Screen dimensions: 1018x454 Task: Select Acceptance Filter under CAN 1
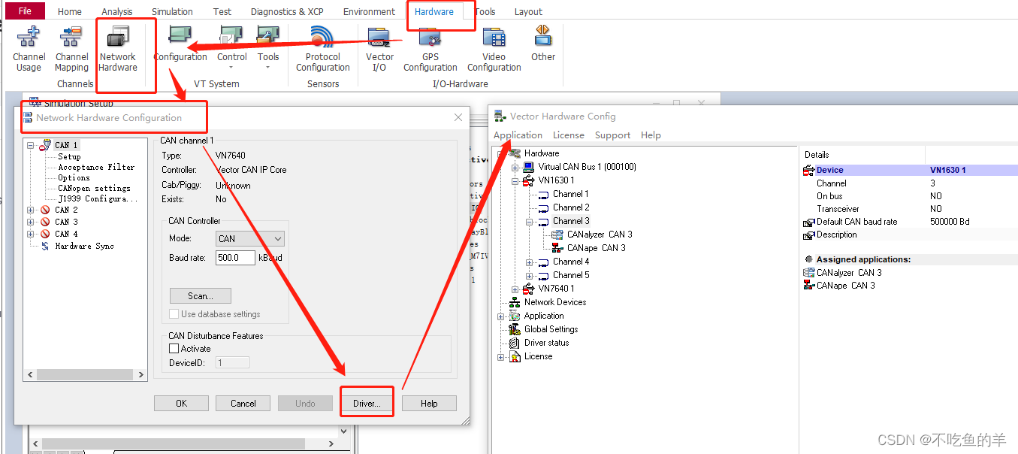click(96, 168)
